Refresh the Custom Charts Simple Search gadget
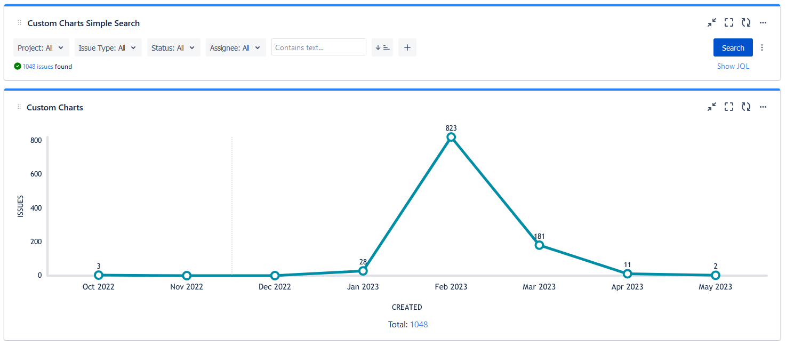 [746, 22]
